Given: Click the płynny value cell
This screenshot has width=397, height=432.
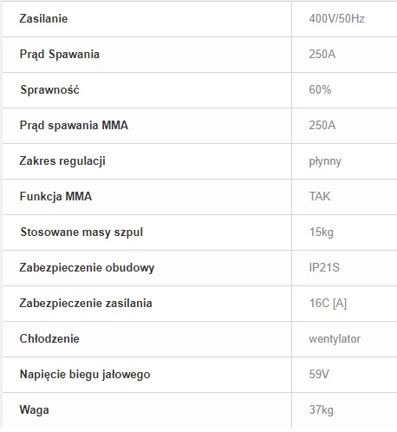Looking at the screenshot, I should 325,161.
